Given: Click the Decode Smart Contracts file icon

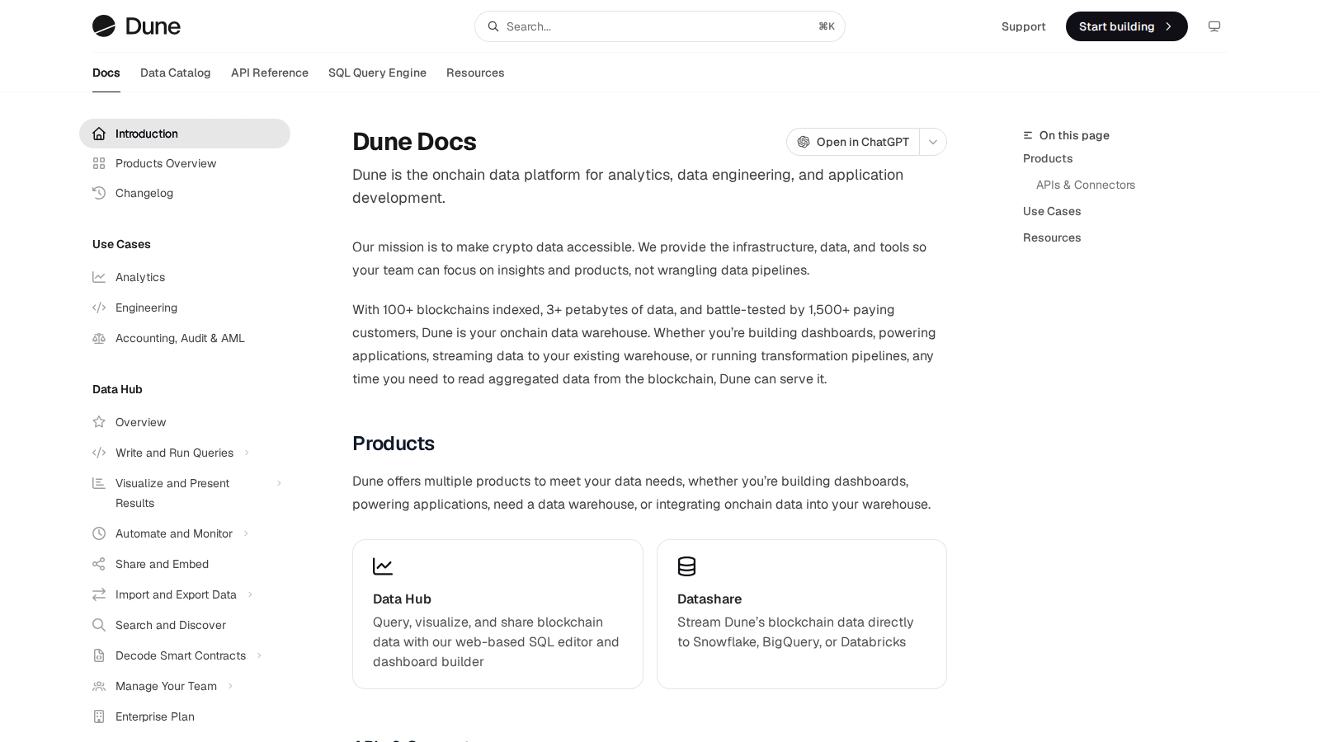Looking at the screenshot, I should 99,655.
